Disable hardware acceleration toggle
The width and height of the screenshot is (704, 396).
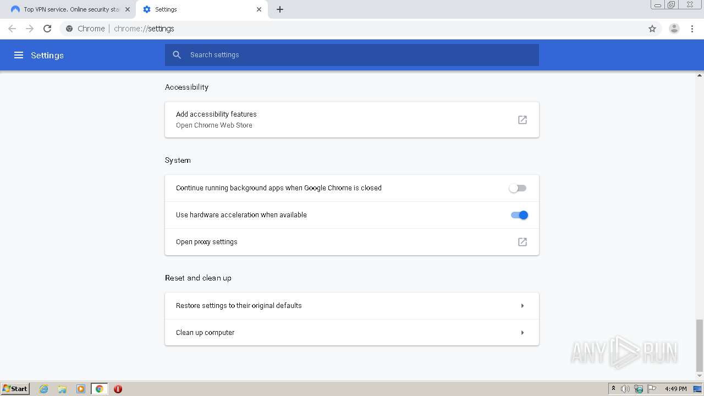click(520, 215)
